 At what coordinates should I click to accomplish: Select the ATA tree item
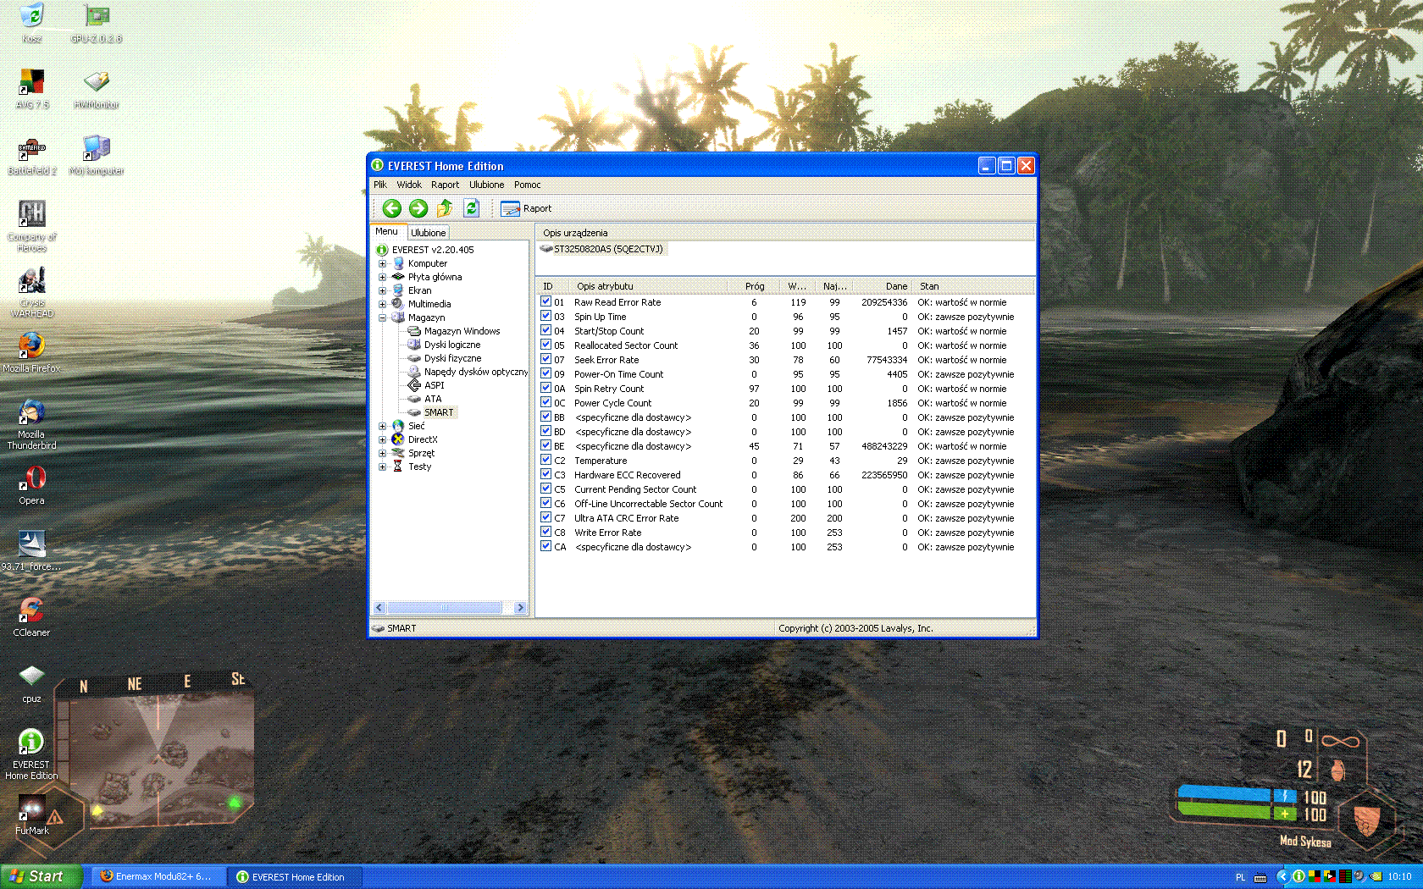click(433, 399)
